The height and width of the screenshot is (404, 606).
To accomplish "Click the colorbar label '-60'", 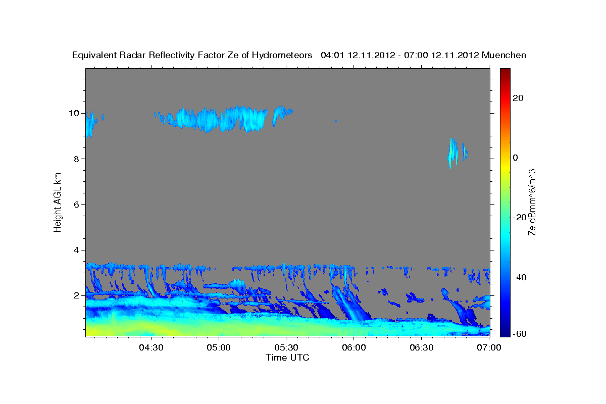I will coord(521,333).
